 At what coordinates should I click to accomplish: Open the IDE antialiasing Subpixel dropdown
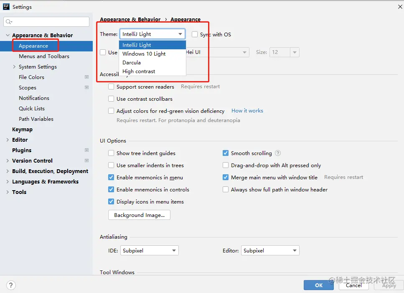tap(150, 250)
